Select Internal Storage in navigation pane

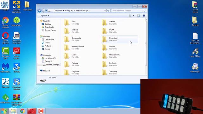pos(52,65)
